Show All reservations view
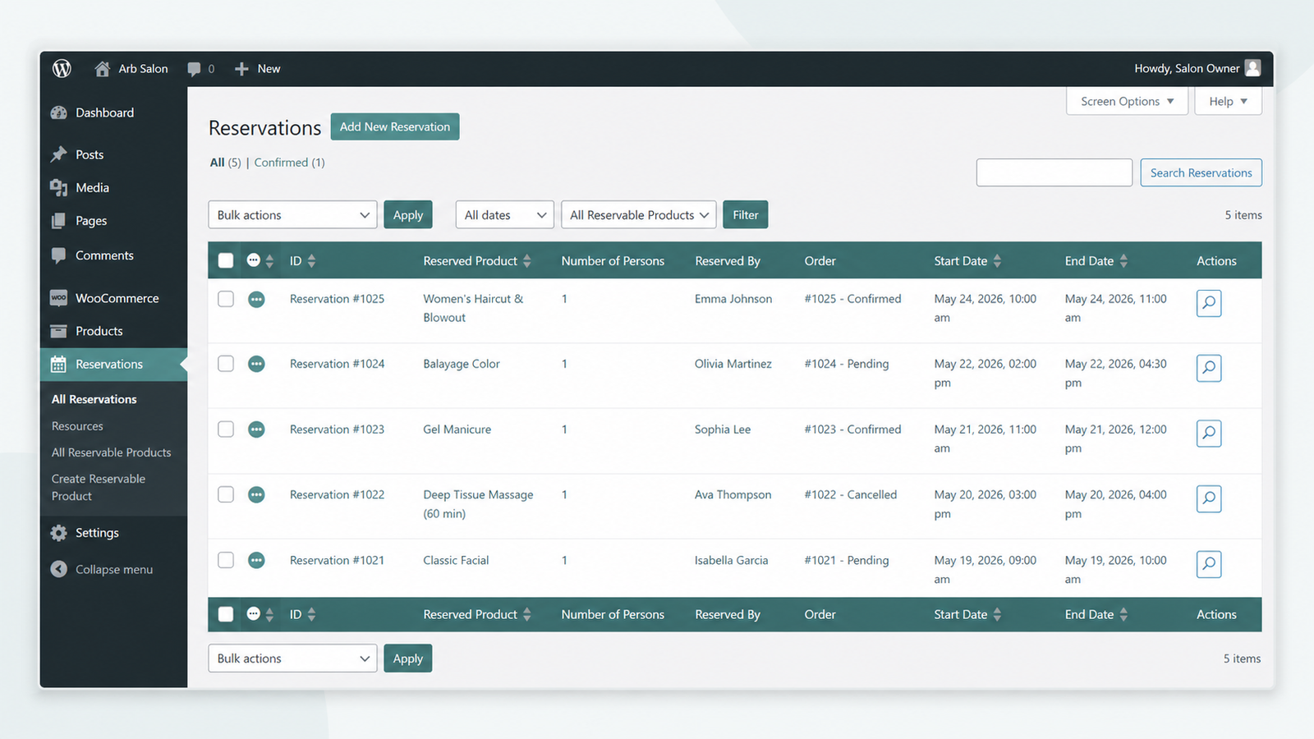This screenshot has height=739, width=1314. pos(225,163)
